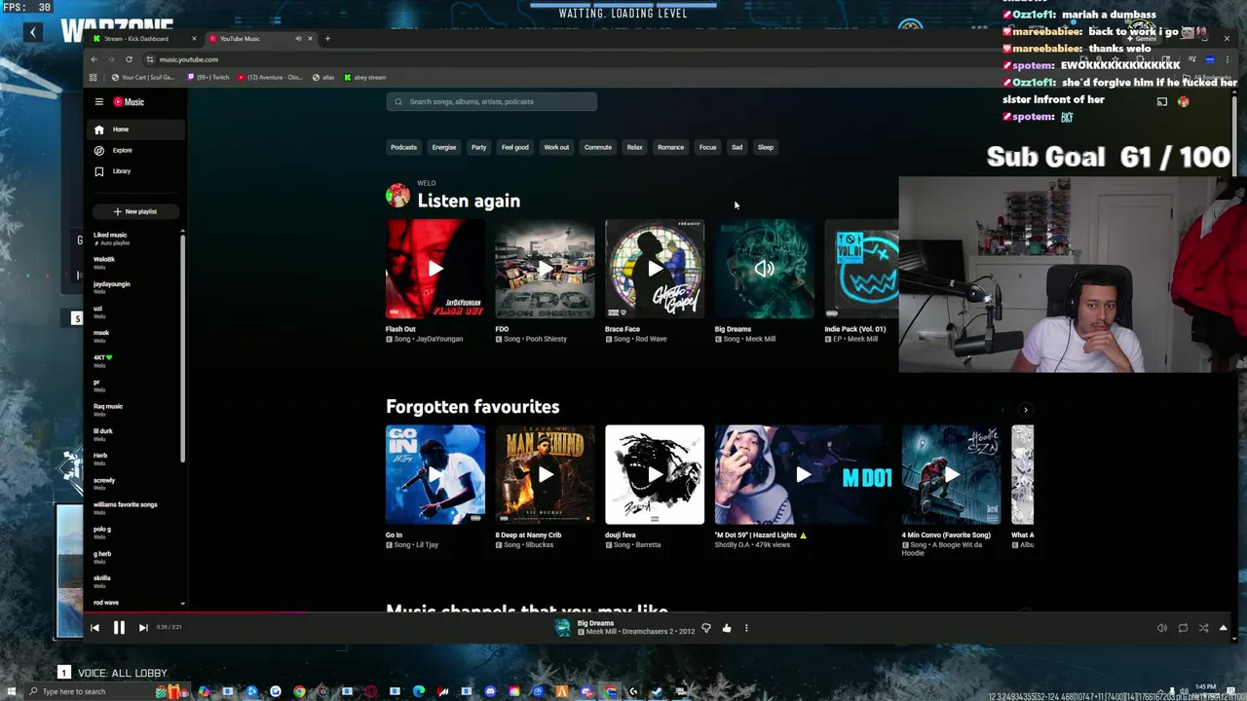Screen dimensions: 1247x701
Task: Play the 8 Deep at Nanny Crib thumbnail
Action: tap(545, 474)
